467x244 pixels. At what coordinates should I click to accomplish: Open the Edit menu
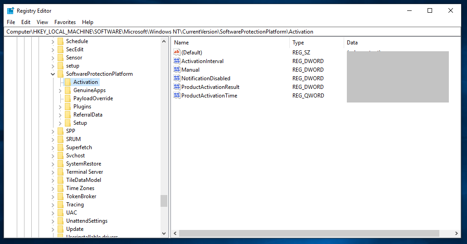25,22
